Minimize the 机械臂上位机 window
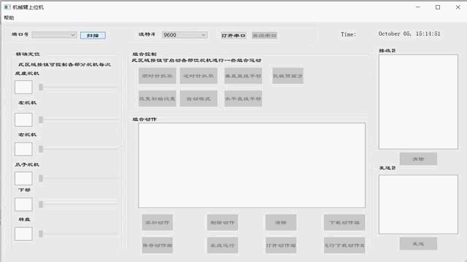The width and height of the screenshot is (467, 262). tap(418, 7)
